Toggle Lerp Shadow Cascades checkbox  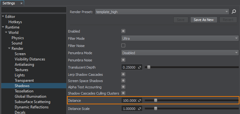[123, 74]
